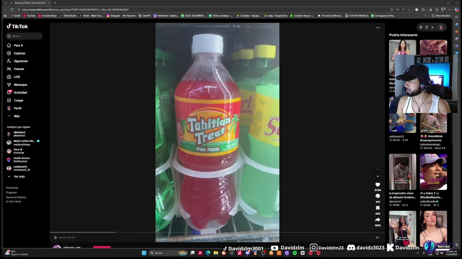Open the weather widget on taskbar
Viewport: 462px width, 259px height.
tap(17, 253)
